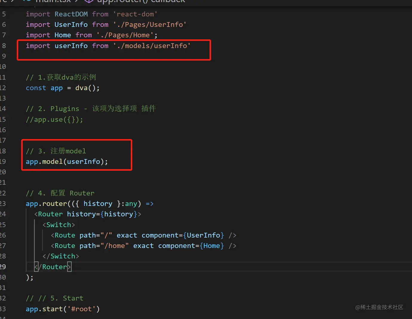Click line number 7 in gutter
The height and width of the screenshot is (319, 412).
tap(4, 35)
